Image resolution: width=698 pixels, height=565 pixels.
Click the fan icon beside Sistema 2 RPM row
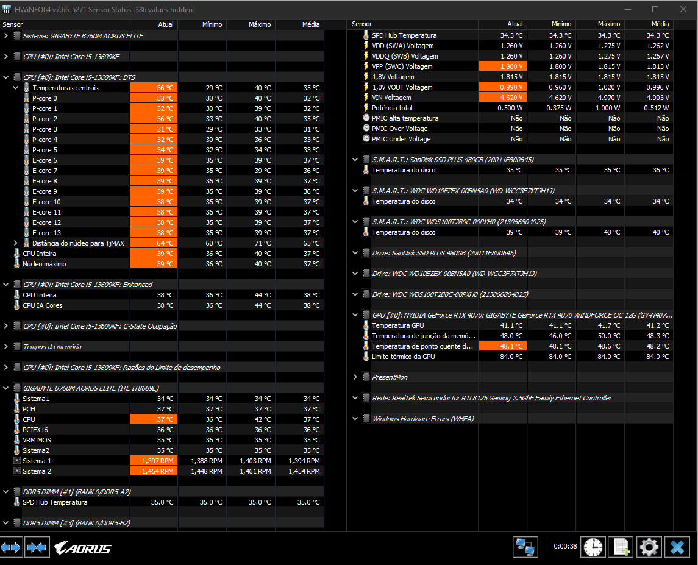coord(17,471)
